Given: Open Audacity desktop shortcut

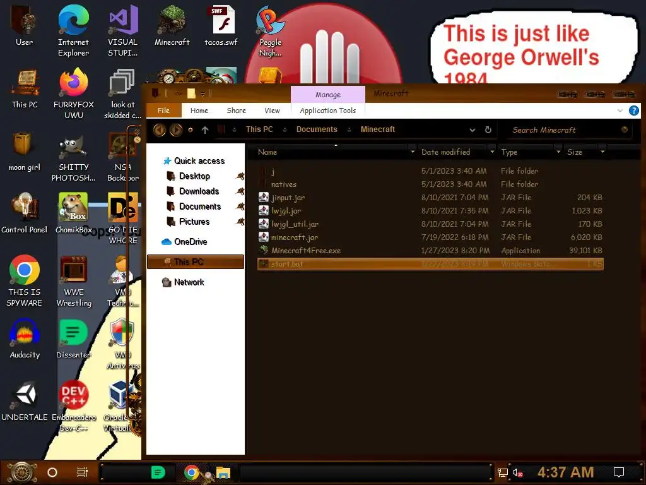Looking at the screenshot, I should 25,338.
